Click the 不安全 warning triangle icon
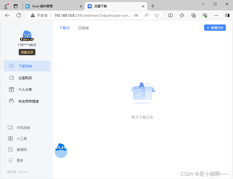This screenshot has height=179, width=233. [x=33, y=15]
